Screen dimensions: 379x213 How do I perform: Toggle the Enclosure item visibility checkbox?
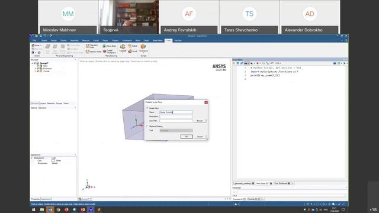[x=38, y=69]
